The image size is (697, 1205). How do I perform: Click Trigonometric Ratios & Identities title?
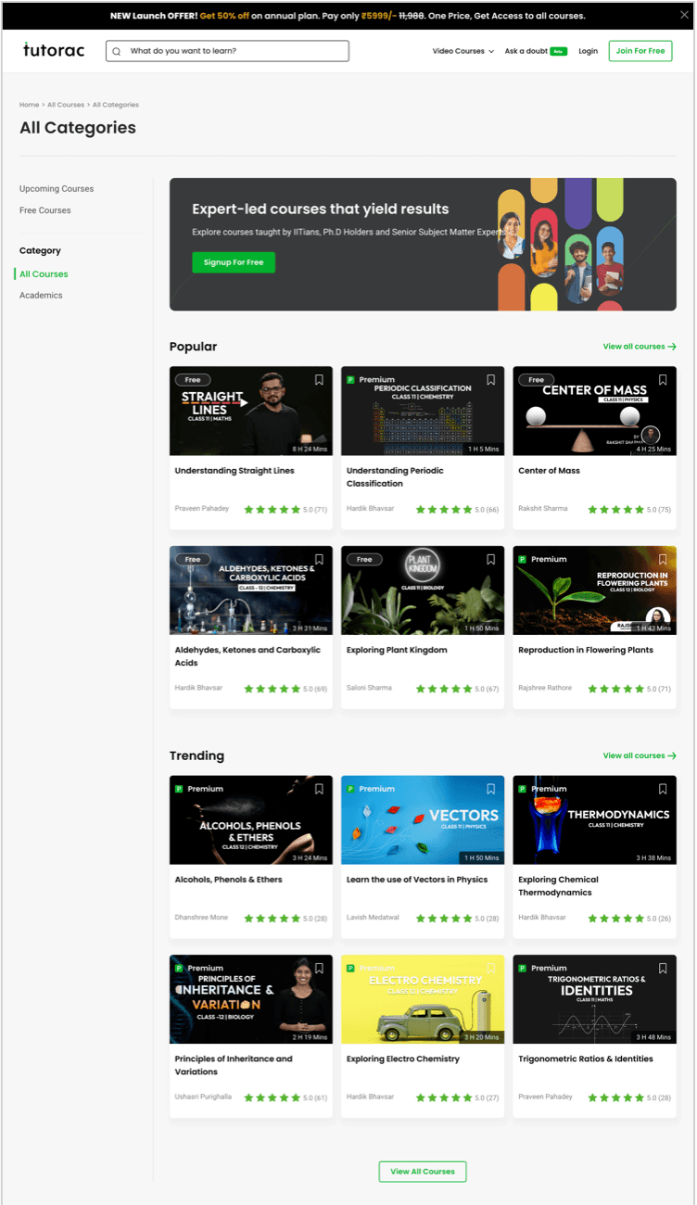click(x=586, y=1059)
